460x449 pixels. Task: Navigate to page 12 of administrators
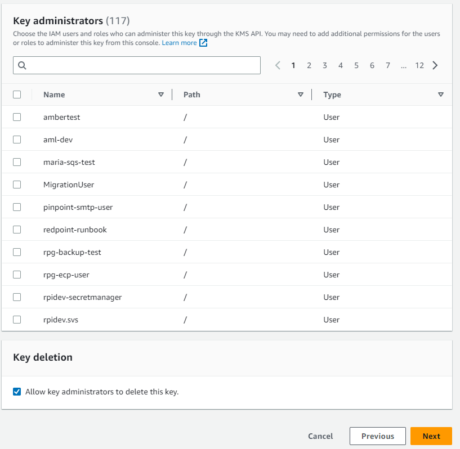(x=419, y=65)
